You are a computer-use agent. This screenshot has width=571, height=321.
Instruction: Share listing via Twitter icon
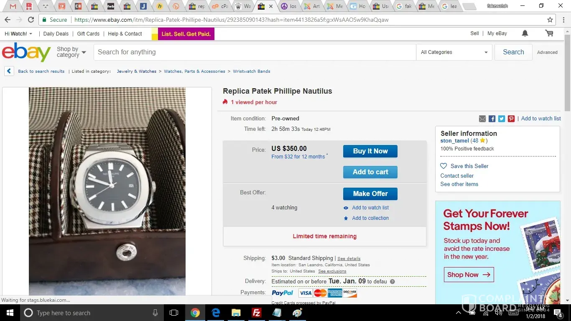click(502, 119)
